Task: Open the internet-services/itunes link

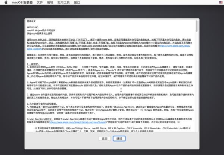Action: click(78, 122)
